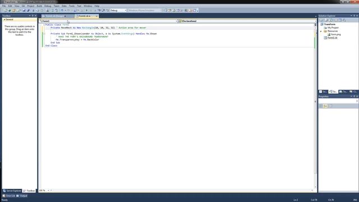Open the Output tab
This screenshot has height=202, width=359.
(x=22, y=196)
